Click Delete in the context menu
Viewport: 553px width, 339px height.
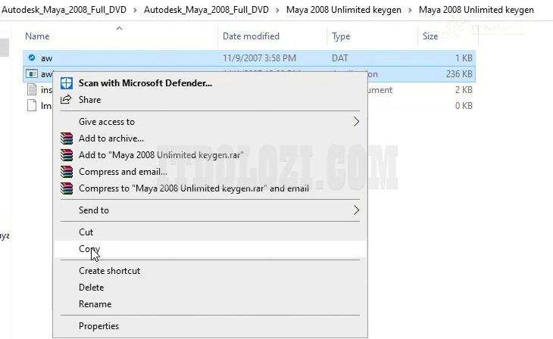(x=91, y=288)
